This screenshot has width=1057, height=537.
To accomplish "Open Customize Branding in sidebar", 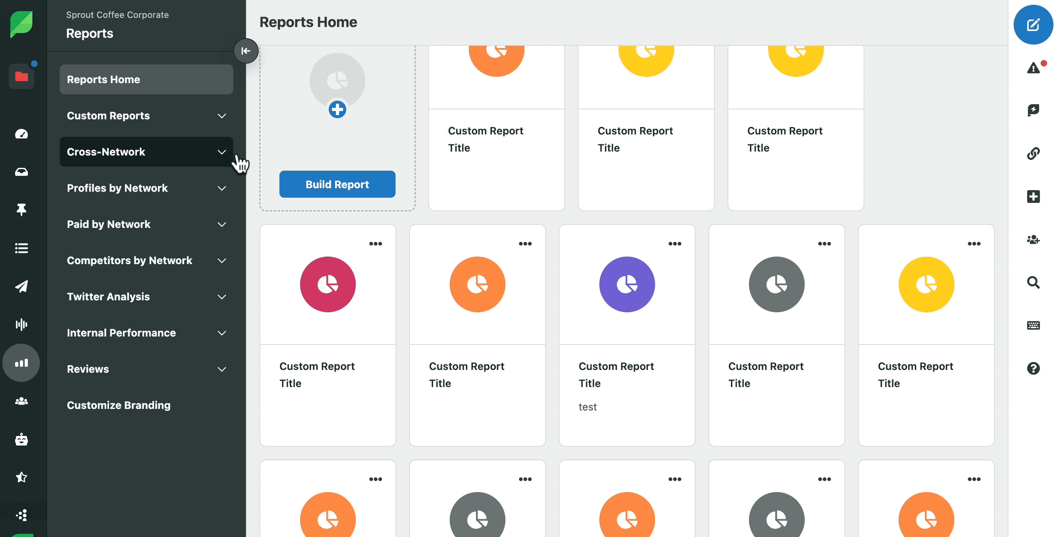I will 119,405.
